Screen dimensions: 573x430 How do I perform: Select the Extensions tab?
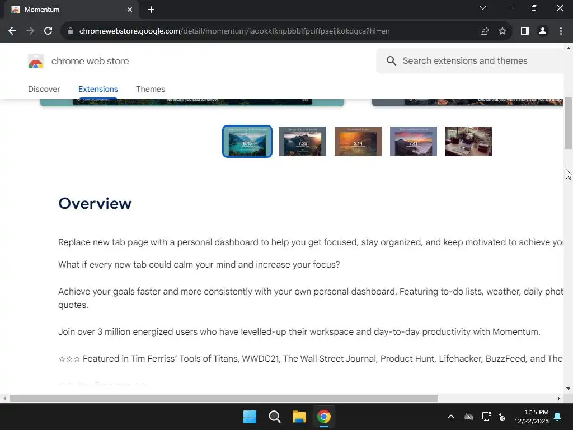(x=98, y=89)
